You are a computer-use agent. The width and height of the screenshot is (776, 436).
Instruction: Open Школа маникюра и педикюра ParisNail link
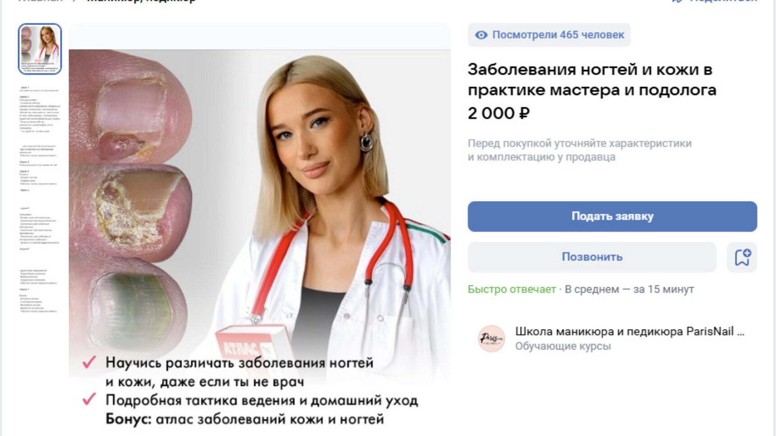coord(629,331)
